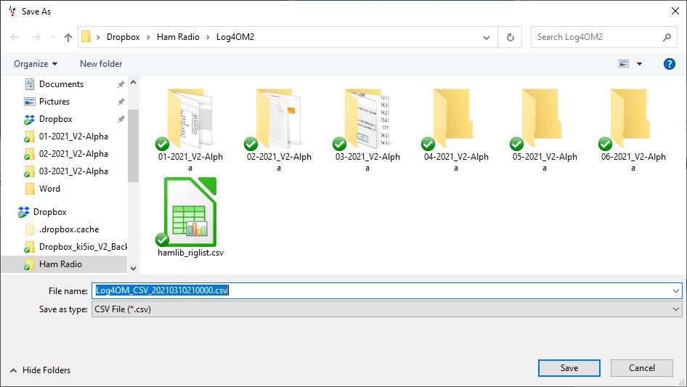Click pin icon beside Pictures
This screenshot has height=387, width=687.
point(121,102)
